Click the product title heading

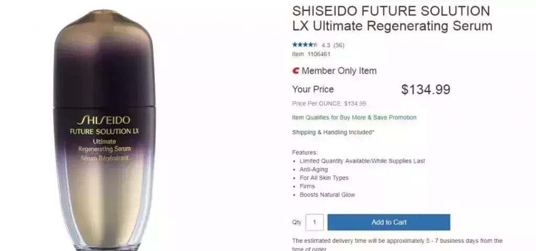[392, 18]
